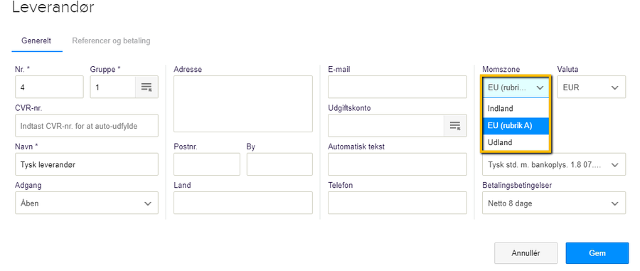
Task: Expand the Valuta EUR dropdown
Action: (591, 87)
